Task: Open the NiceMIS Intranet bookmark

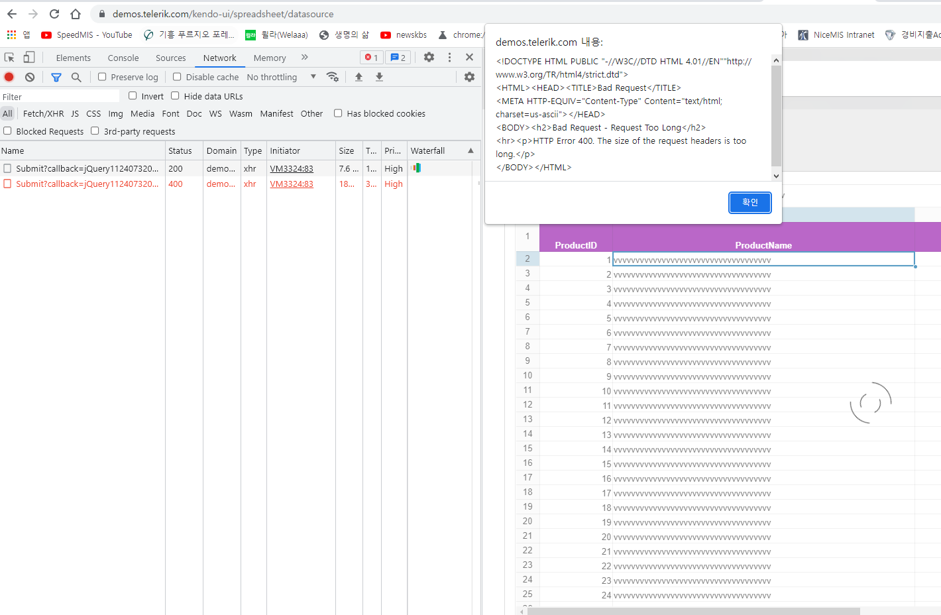Action: (x=836, y=35)
